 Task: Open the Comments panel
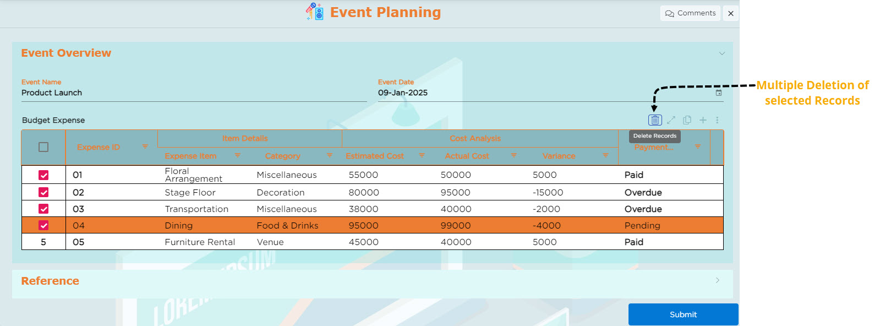coord(690,13)
